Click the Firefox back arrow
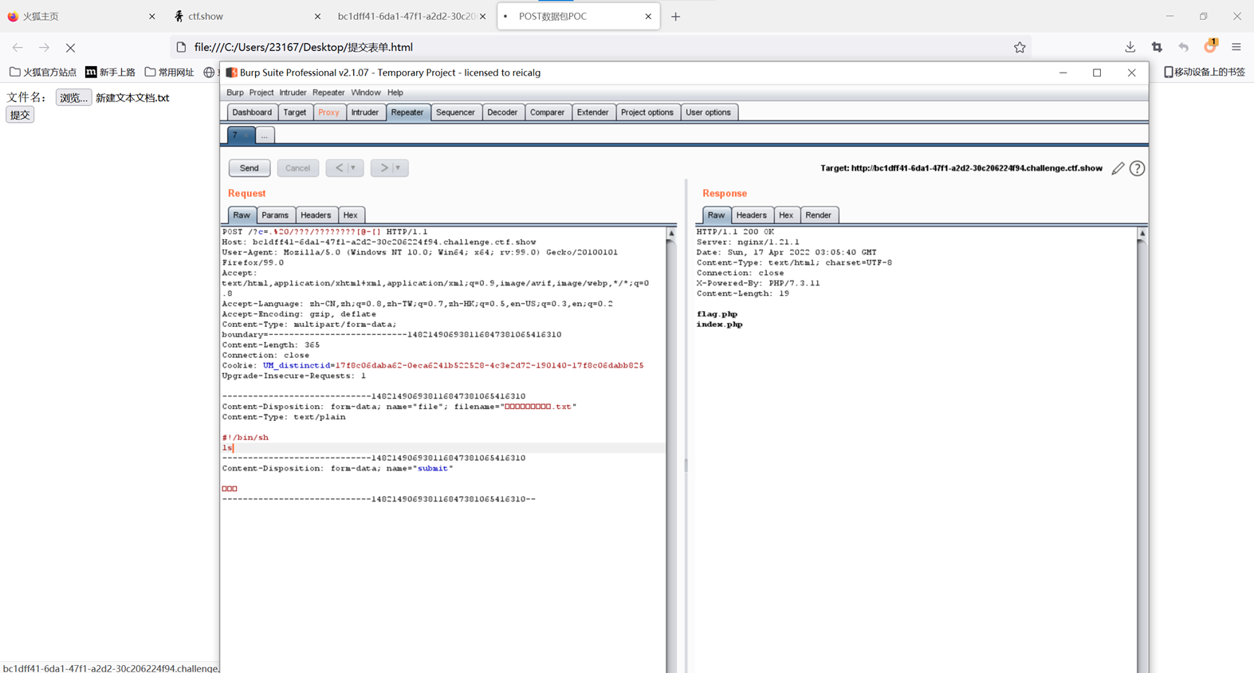1254x673 pixels. pyautogui.click(x=18, y=48)
